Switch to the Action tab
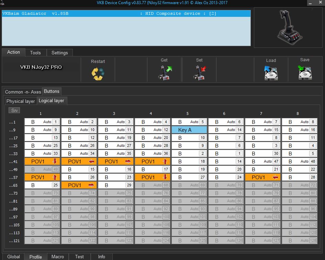The height and width of the screenshot is (260, 325). pos(13,52)
